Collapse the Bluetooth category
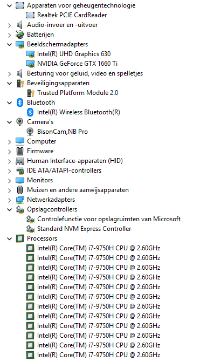 (x=10, y=103)
